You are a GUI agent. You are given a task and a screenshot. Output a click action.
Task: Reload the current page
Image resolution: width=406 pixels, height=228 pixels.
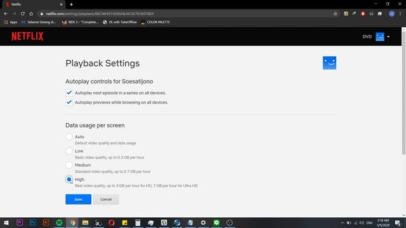click(23, 14)
